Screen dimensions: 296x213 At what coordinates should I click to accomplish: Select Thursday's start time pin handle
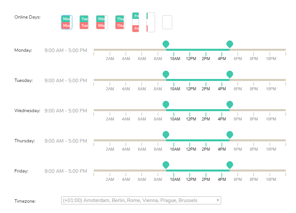[x=166, y=134]
